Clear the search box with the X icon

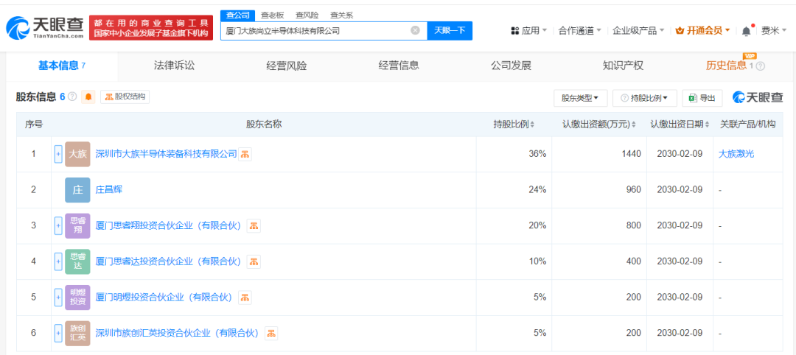415,30
